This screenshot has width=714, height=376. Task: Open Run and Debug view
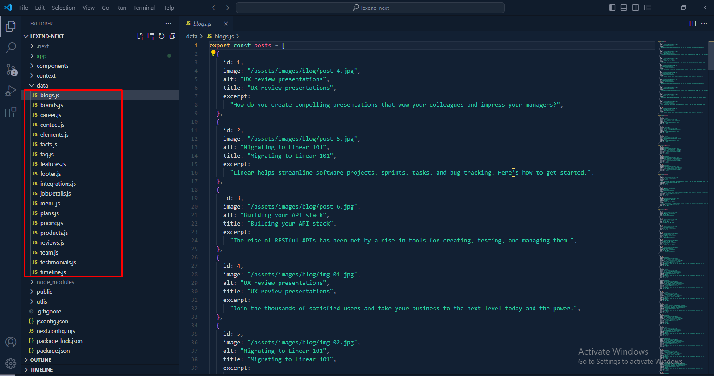[11, 91]
